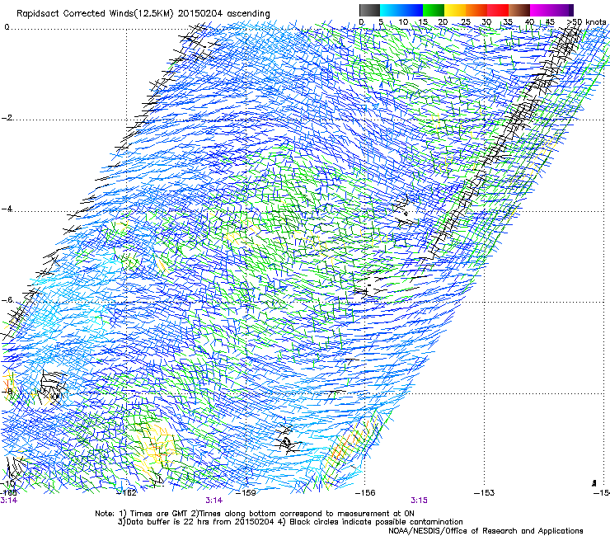
Task: Click the longitude label '-159'
Action: pos(246,493)
